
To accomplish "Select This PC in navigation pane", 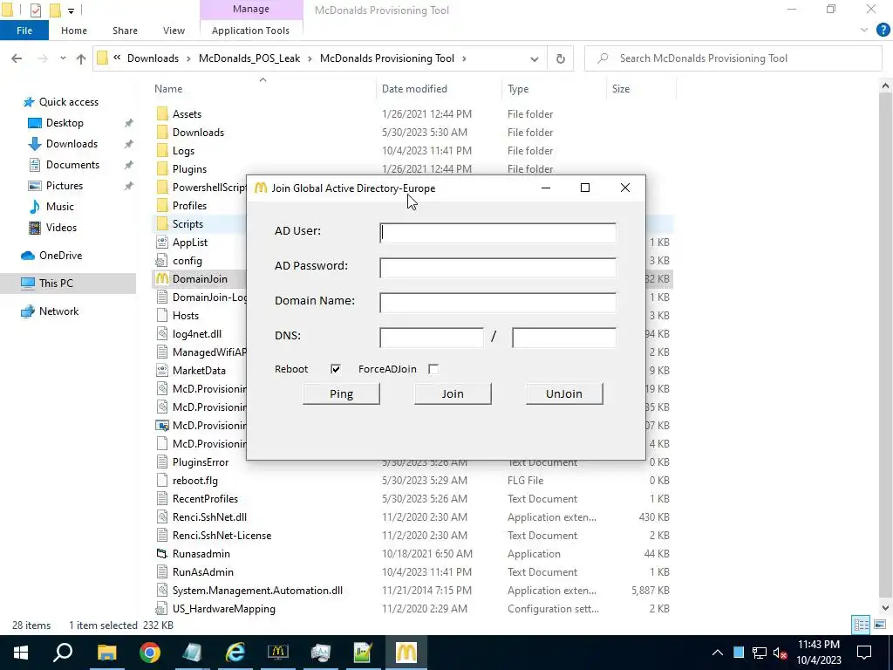I will click(56, 284).
